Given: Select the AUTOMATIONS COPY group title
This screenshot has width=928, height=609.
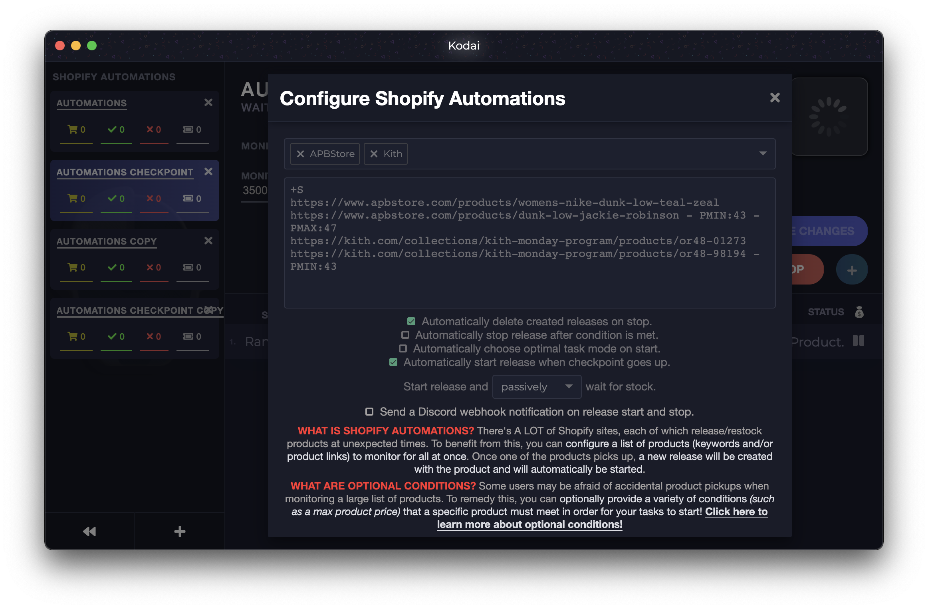Looking at the screenshot, I should point(107,241).
